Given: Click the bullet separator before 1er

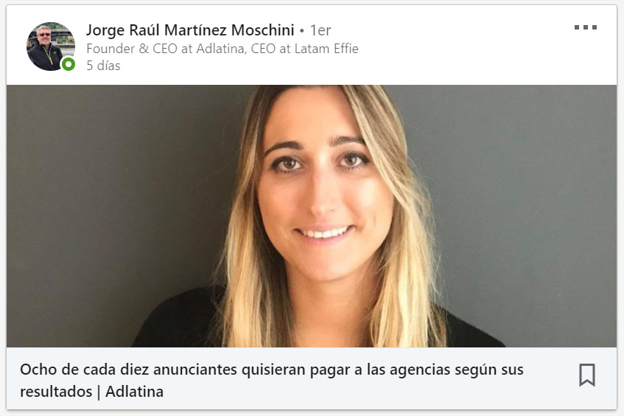Looking at the screenshot, I should (302, 31).
